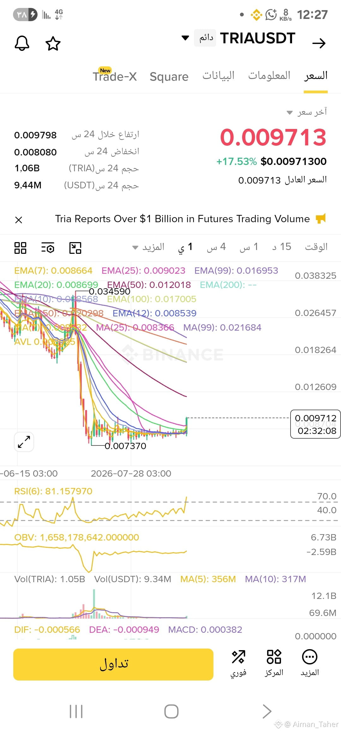Viewport: 341px width, 732px height.
Task: Select the 1 ي daily interval
Action: (x=185, y=247)
